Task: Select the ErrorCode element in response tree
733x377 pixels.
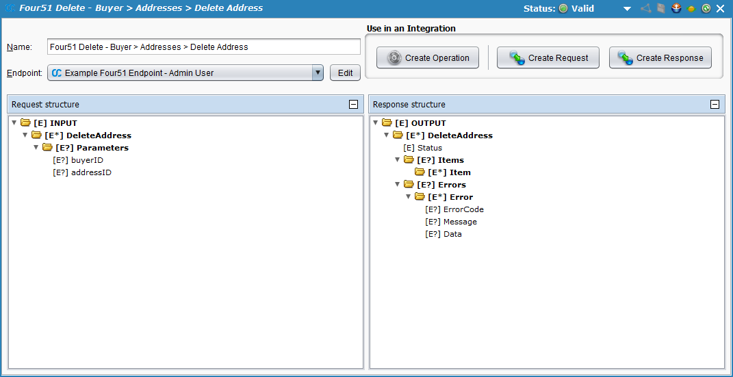Action: [x=463, y=209]
